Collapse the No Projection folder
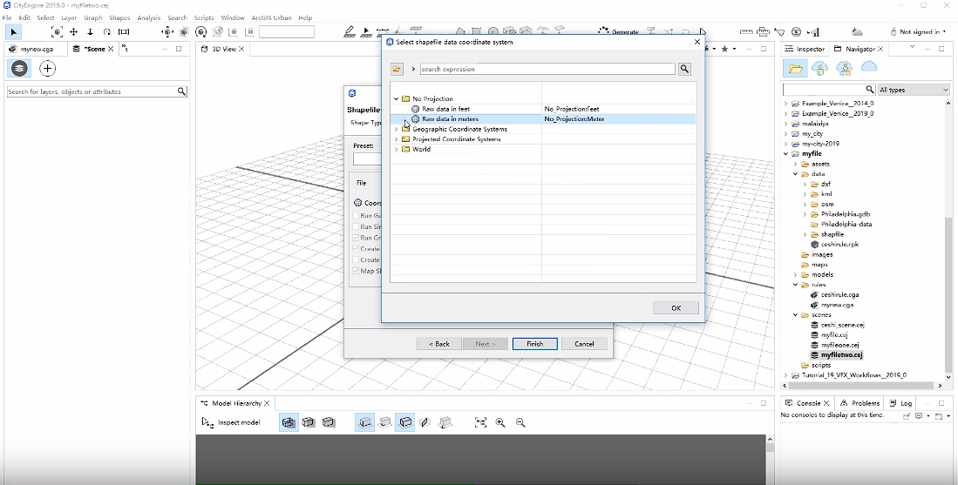The width and height of the screenshot is (958, 485). [397, 98]
